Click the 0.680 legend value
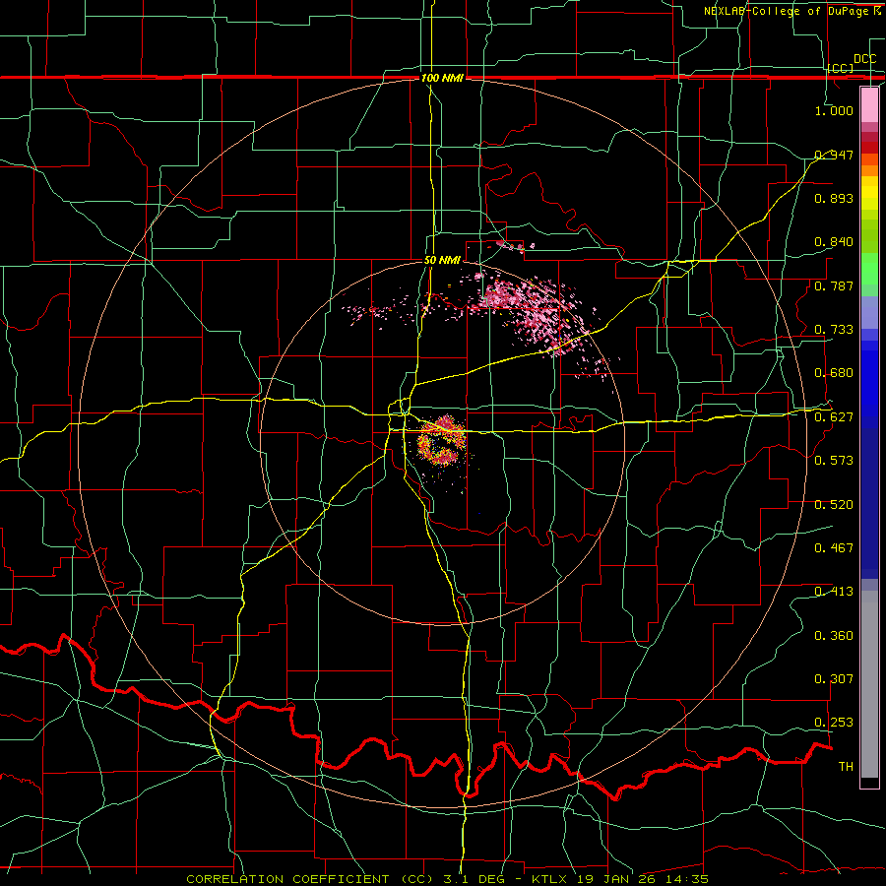Screen dimensions: 886x886 coord(834,373)
